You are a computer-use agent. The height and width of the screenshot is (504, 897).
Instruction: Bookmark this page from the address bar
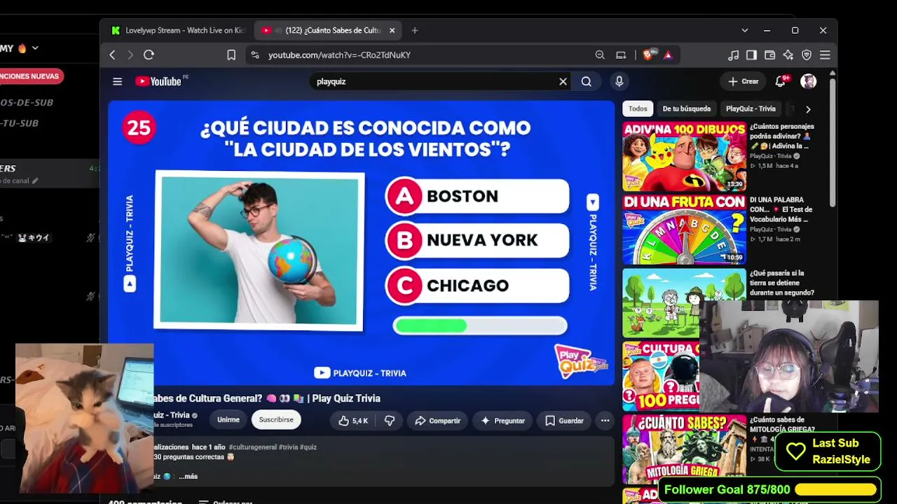(231, 55)
